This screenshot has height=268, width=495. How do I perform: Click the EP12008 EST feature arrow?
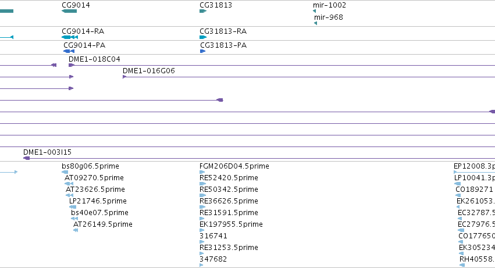474,172
